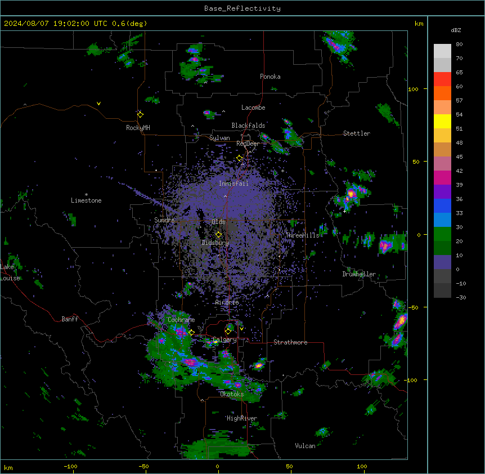Select the Limestone label

pyautogui.click(x=86, y=200)
